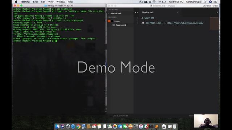The height and width of the screenshot is (130, 232).
Task: Open Launchpad rocket icon in Dock
Action: tap(68, 126)
